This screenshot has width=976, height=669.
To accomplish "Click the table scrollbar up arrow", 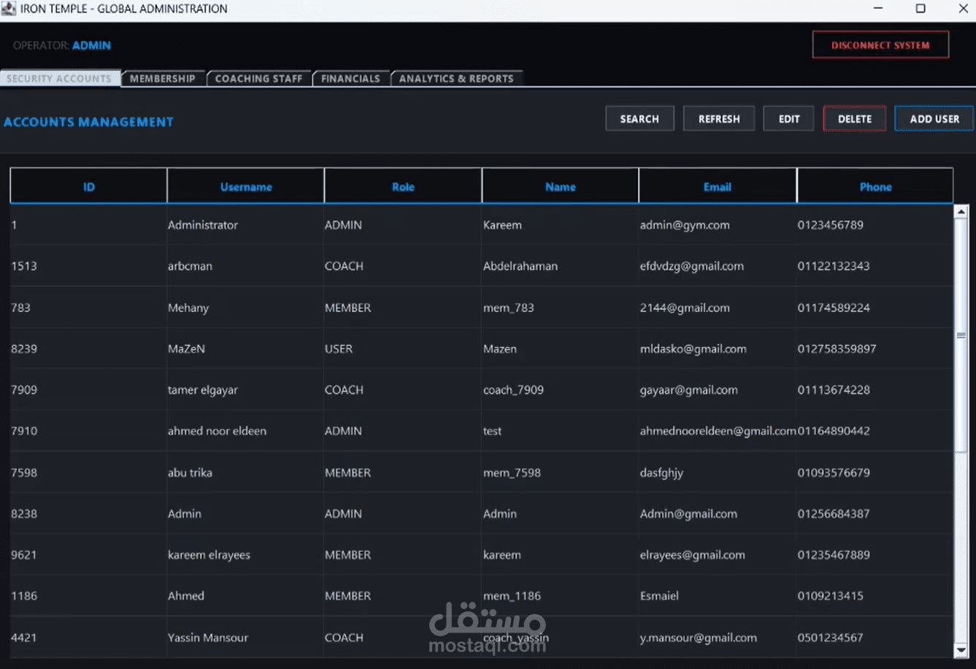I will click(x=961, y=212).
